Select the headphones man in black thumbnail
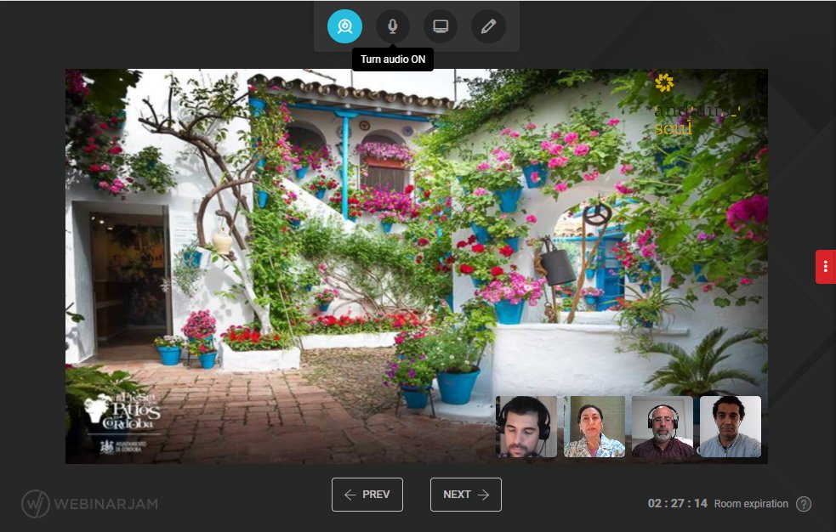 (x=526, y=427)
